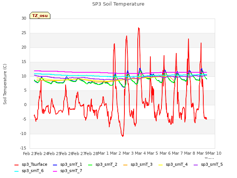Click the Mar 10 x-axis tick label

(x=214, y=153)
